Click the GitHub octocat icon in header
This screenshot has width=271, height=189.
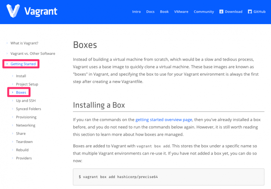(x=250, y=12)
